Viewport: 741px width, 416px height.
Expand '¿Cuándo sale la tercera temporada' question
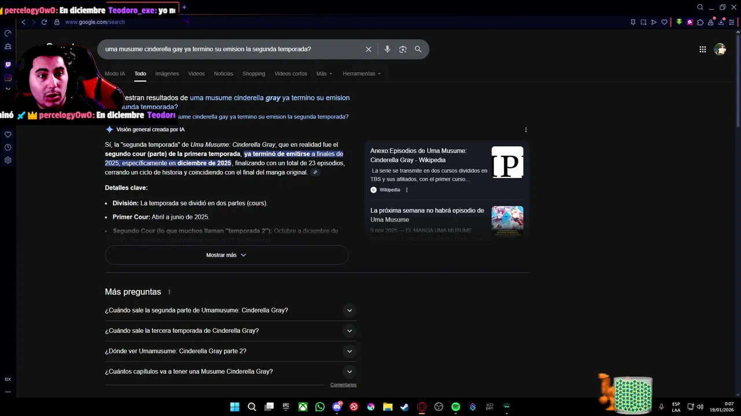[230, 330]
